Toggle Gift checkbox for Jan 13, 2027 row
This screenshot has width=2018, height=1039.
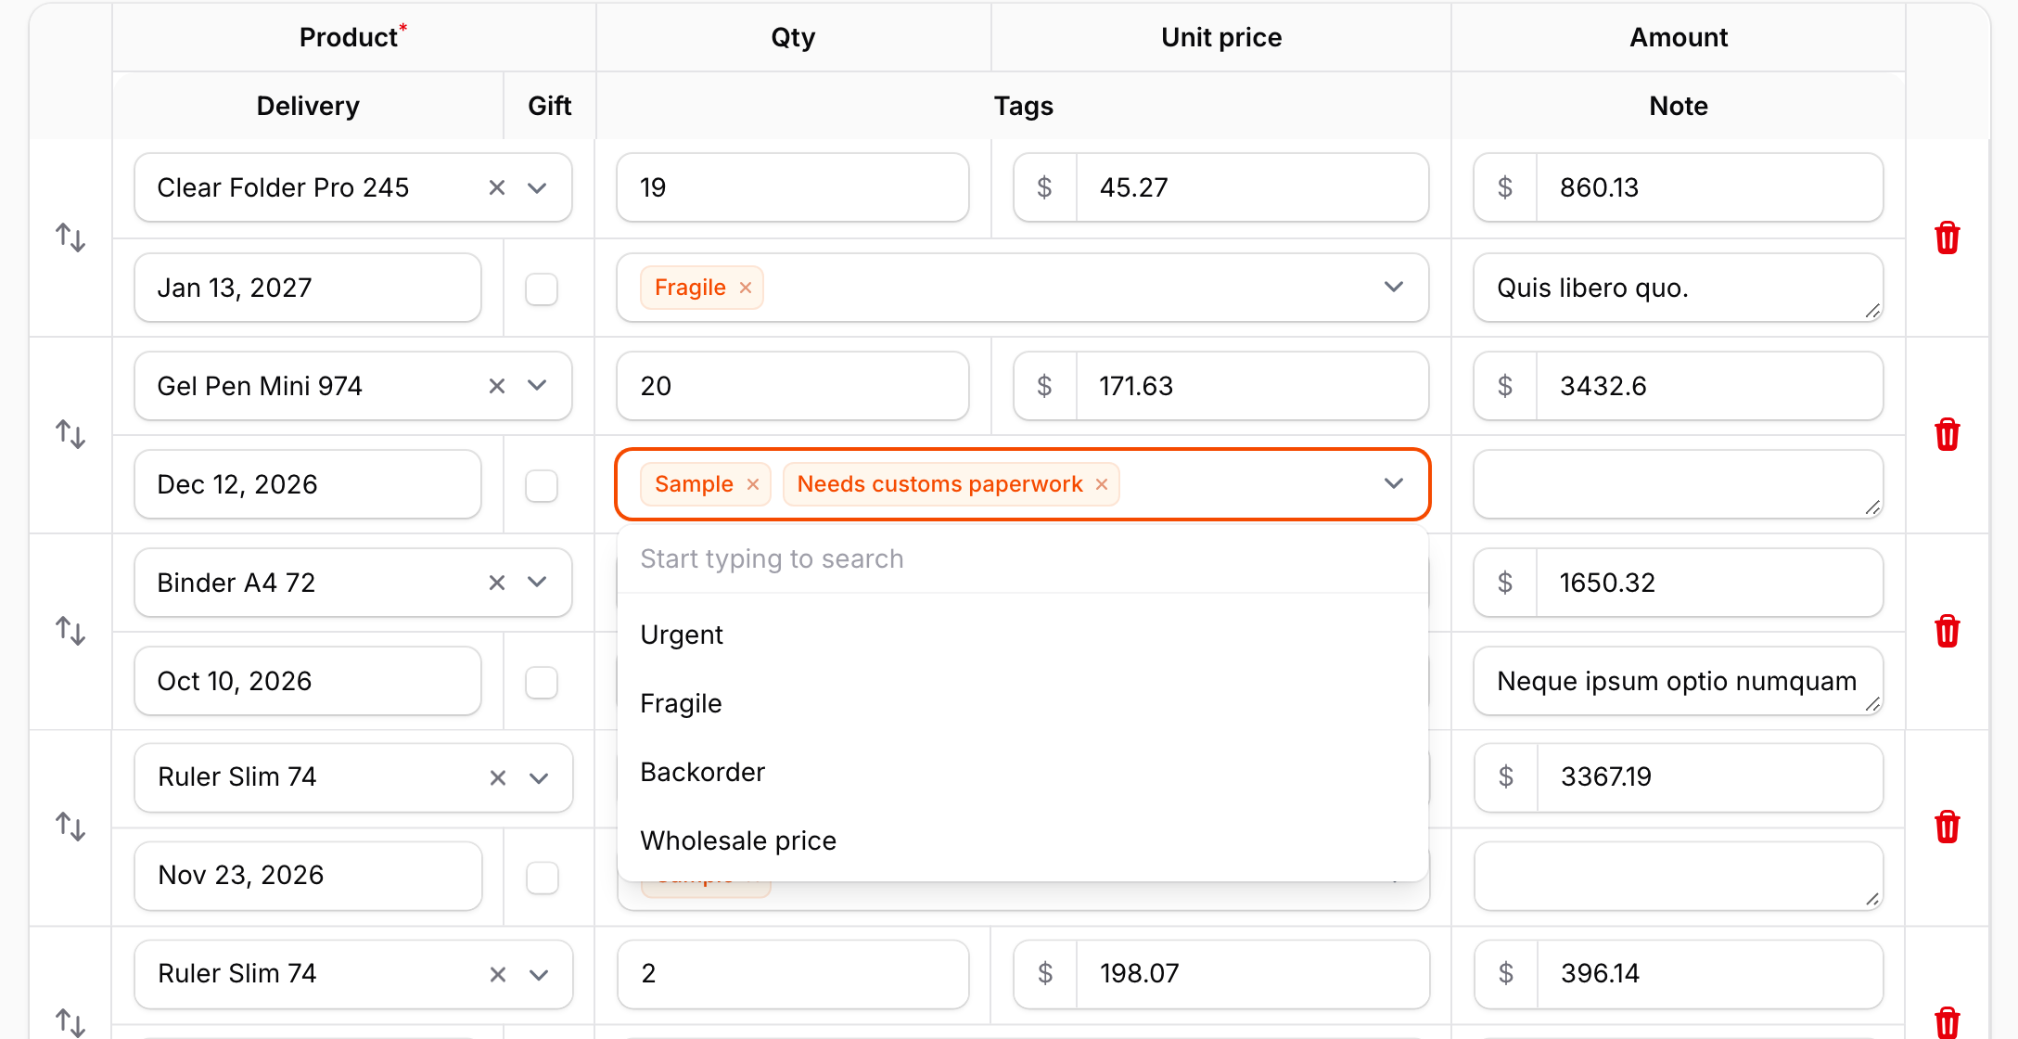click(542, 289)
